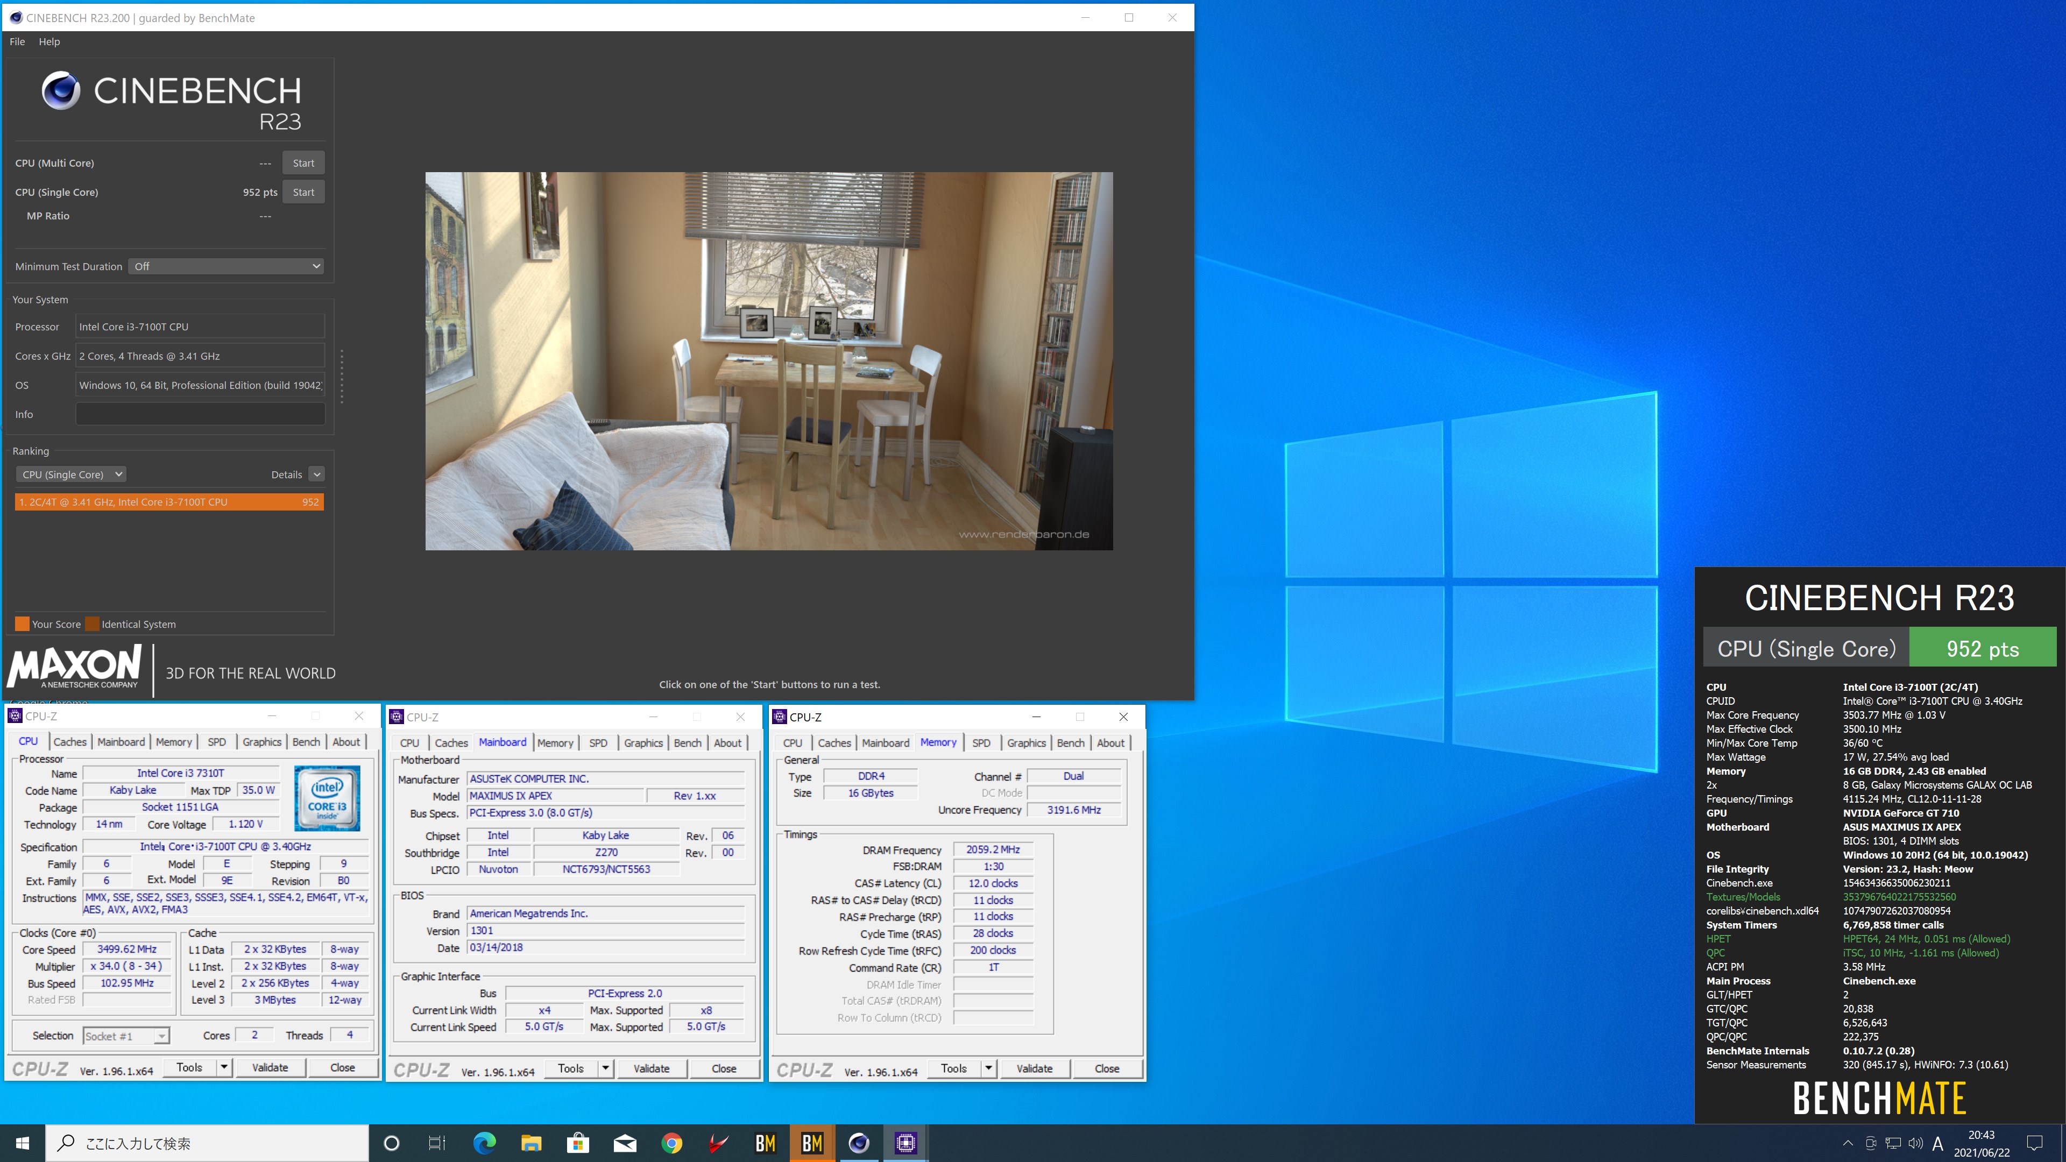This screenshot has width=2066, height=1162.
Task: Switch to CPU-Z via its taskbar icon
Action: click(905, 1143)
